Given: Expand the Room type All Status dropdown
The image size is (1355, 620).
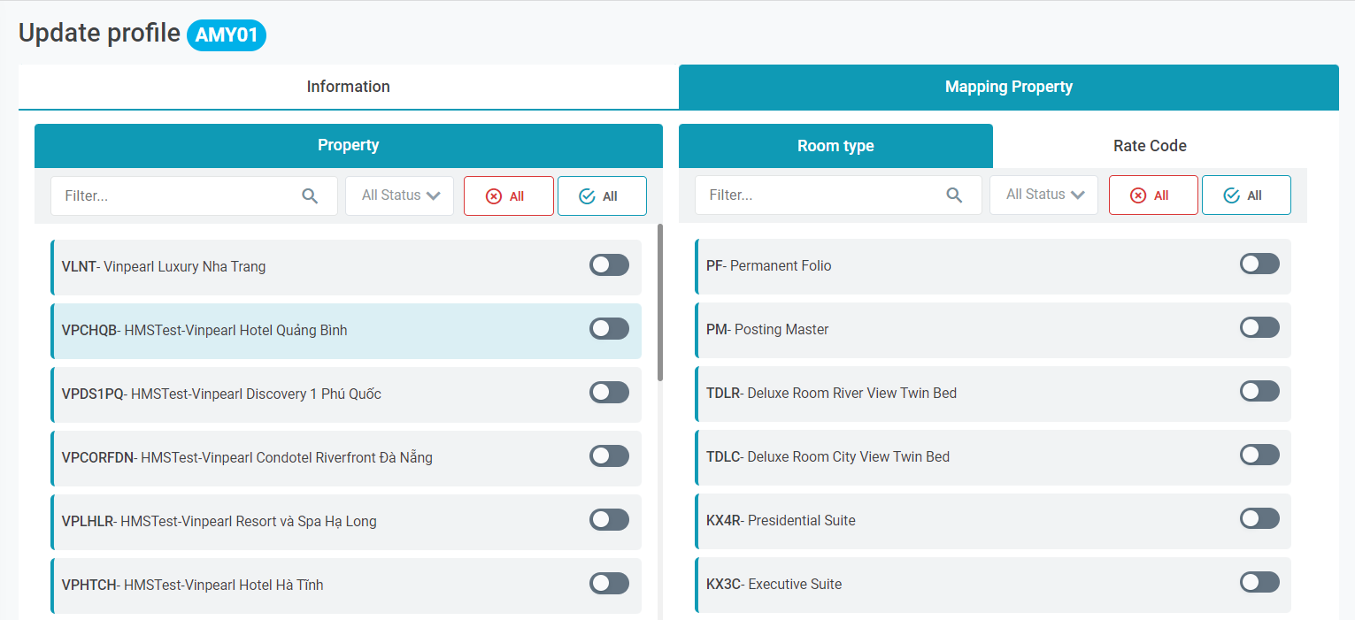Looking at the screenshot, I should [x=1044, y=195].
